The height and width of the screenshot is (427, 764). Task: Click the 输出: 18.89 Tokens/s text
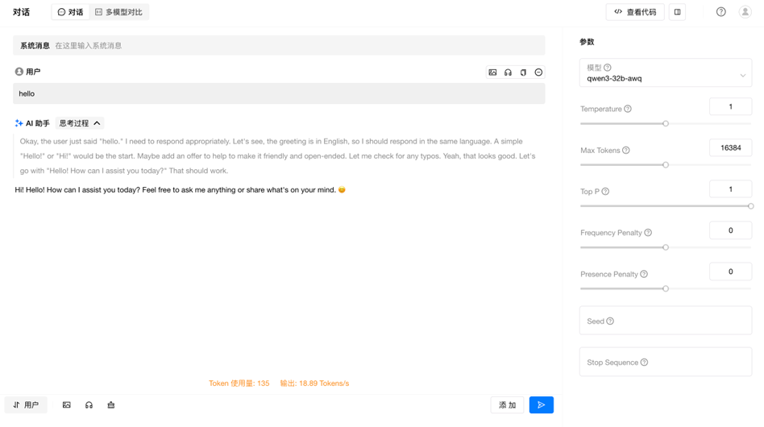[315, 383]
